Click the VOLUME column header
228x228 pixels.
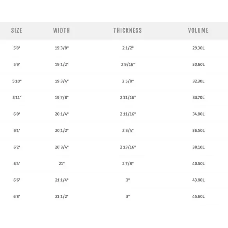click(198, 30)
